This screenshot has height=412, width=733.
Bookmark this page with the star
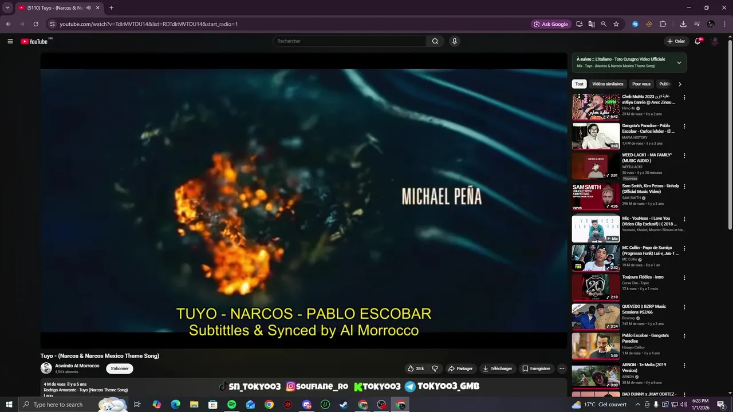click(616, 24)
